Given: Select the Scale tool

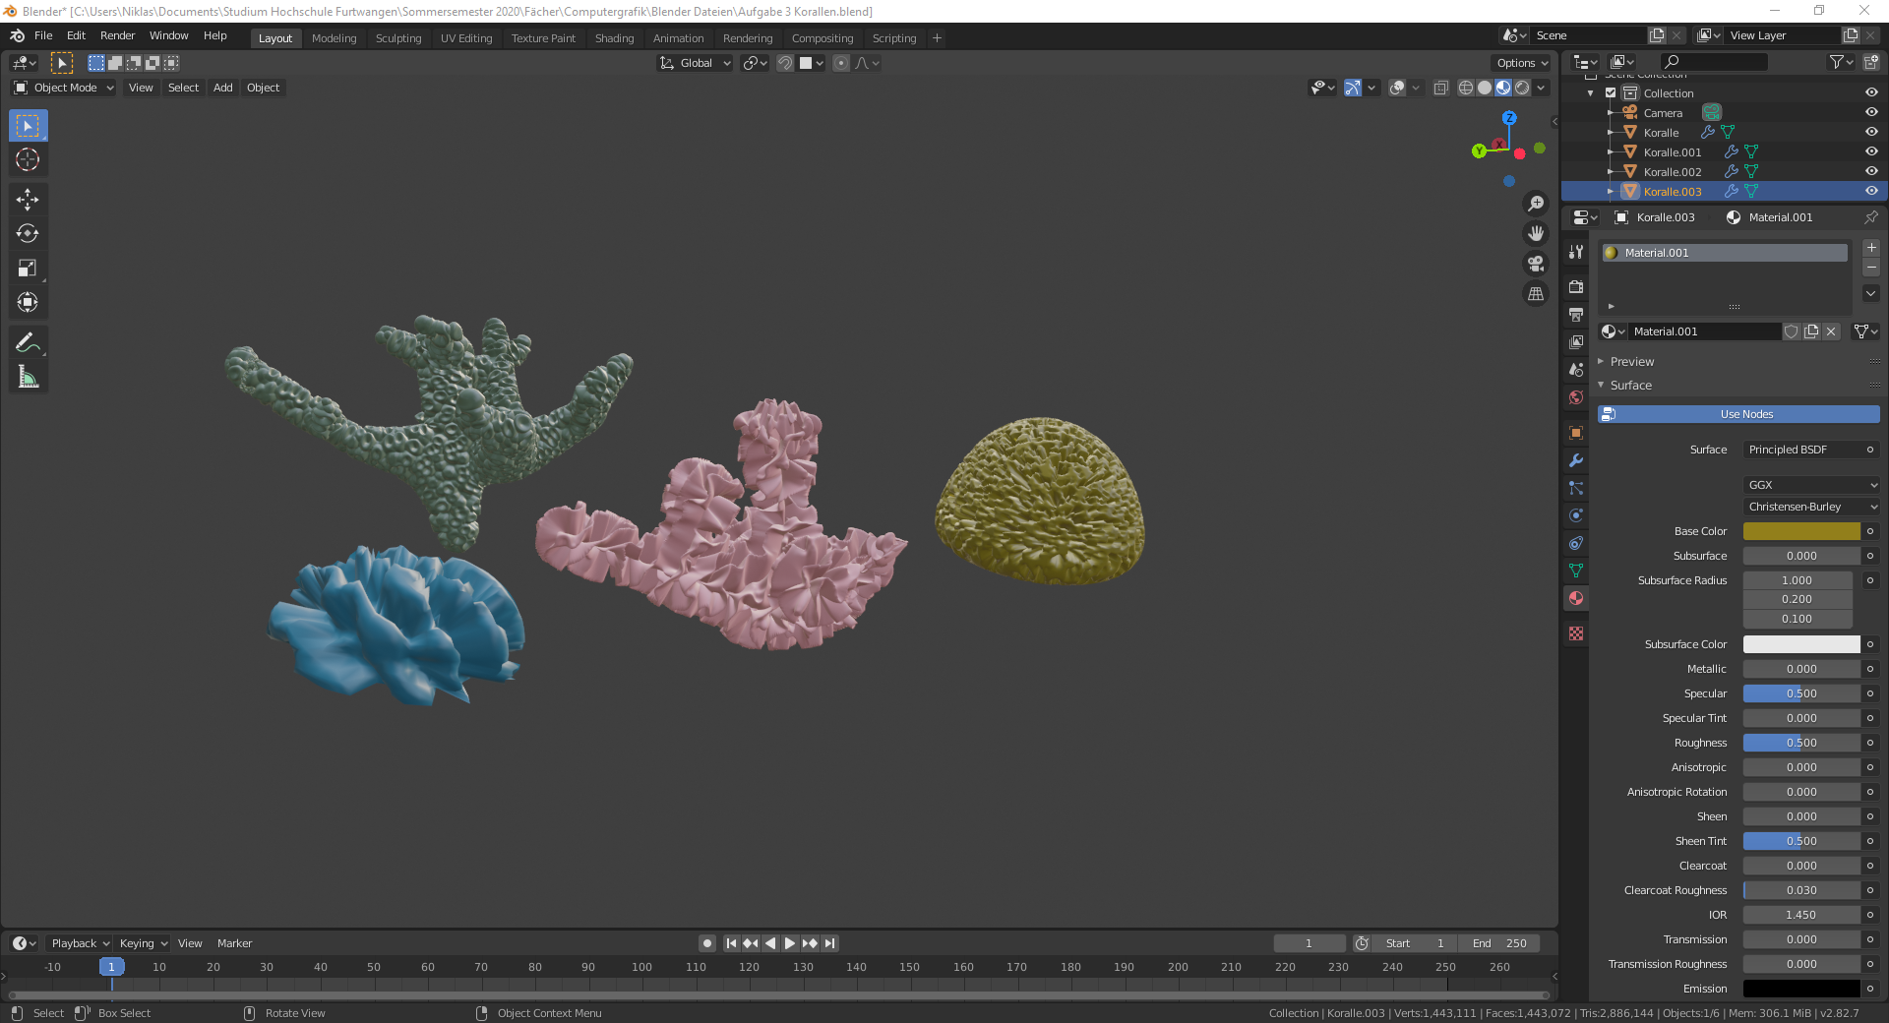Looking at the screenshot, I should pos(28,269).
